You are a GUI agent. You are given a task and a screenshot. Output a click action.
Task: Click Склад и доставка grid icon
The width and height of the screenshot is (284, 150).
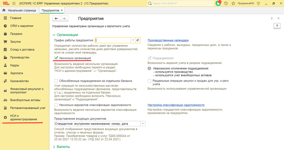coord(5,49)
